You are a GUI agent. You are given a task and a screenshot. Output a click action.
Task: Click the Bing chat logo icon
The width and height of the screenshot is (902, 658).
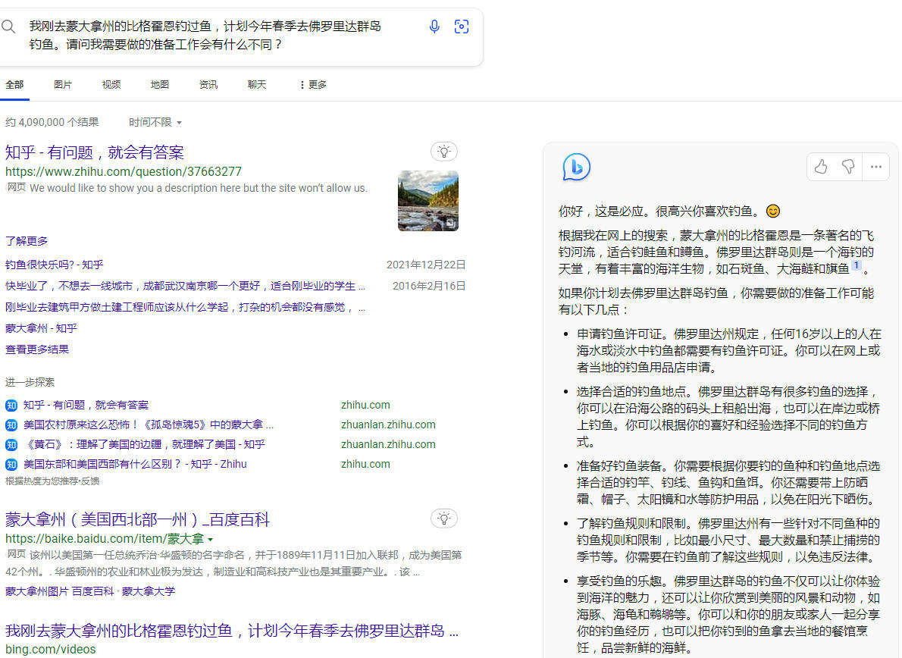coord(576,167)
